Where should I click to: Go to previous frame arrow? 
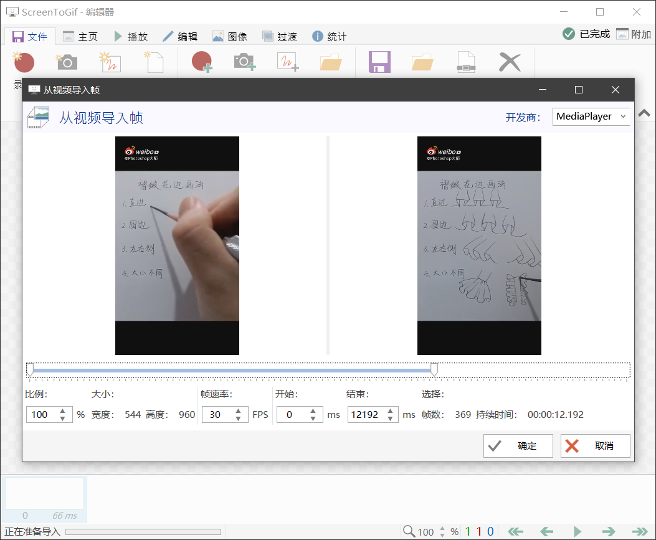546,532
